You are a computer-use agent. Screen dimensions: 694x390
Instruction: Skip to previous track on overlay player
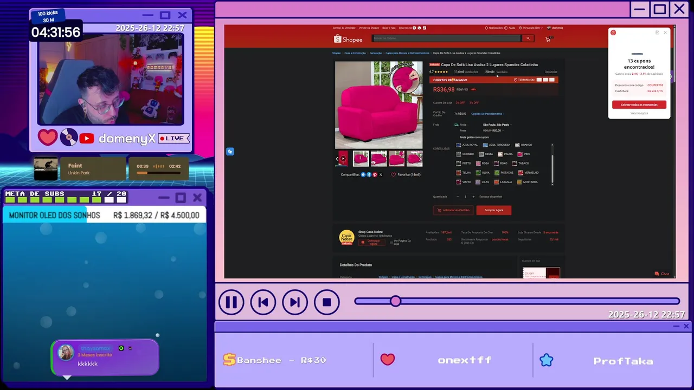(263, 302)
